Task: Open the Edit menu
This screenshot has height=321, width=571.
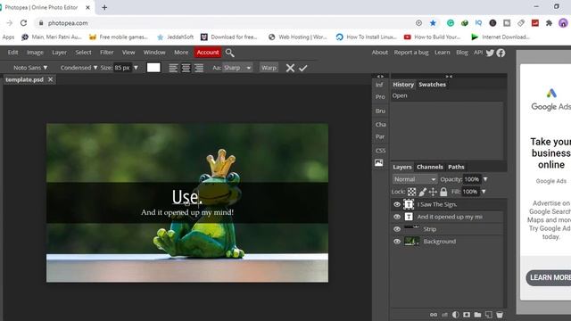Action: point(13,53)
